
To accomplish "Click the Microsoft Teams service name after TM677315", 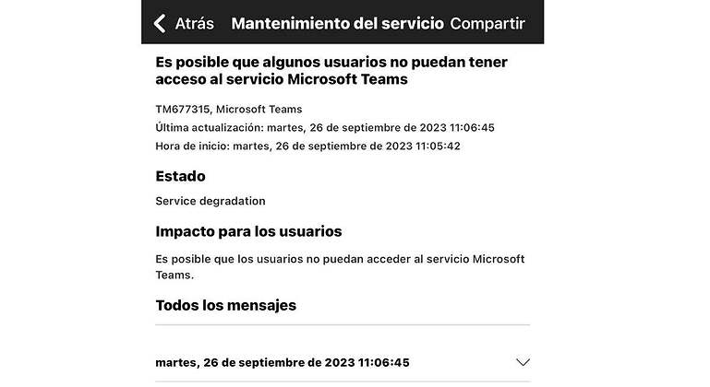I will [259, 110].
